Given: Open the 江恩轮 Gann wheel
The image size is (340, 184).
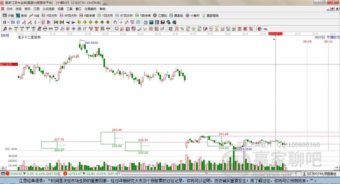Looking at the screenshot, I should 160,15.
